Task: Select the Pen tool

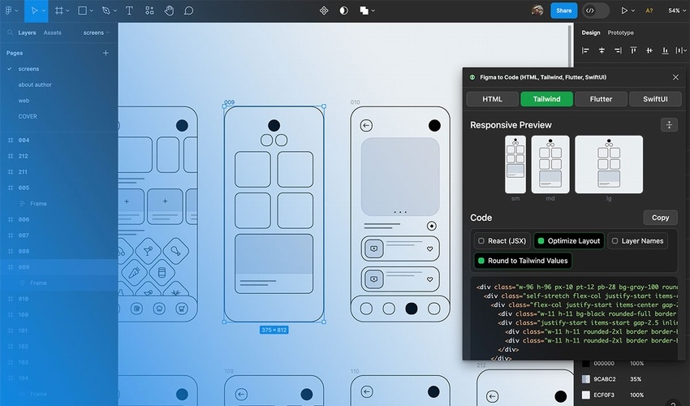Action: point(106,11)
